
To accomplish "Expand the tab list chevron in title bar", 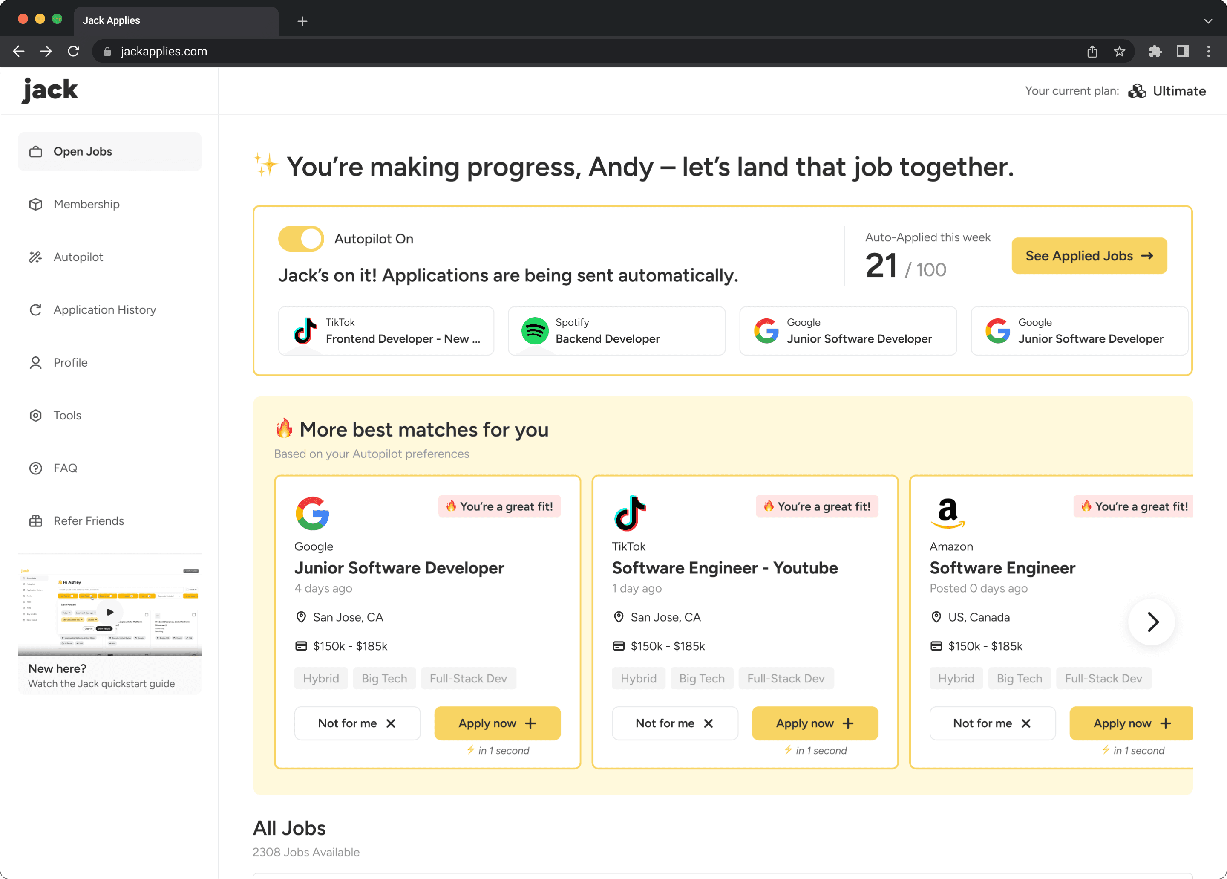I will coord(1207,21).
